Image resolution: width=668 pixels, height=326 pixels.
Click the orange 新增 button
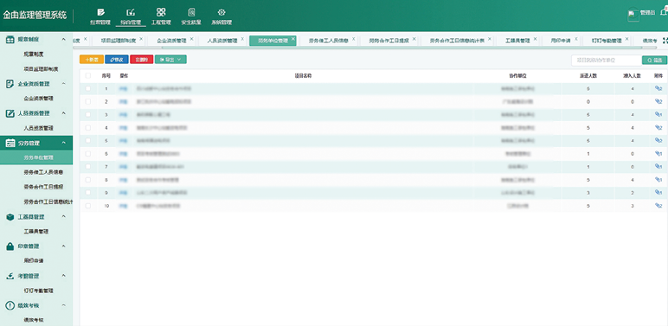92,60
